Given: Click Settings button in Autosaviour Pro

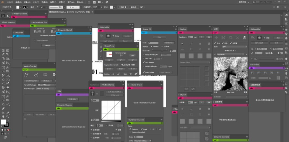Looking at the screenshot, I should [x=48, y=46].
